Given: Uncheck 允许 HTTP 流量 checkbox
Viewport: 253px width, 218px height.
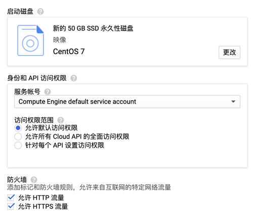Looking at the screenshot, I should (x=11, y=198).
